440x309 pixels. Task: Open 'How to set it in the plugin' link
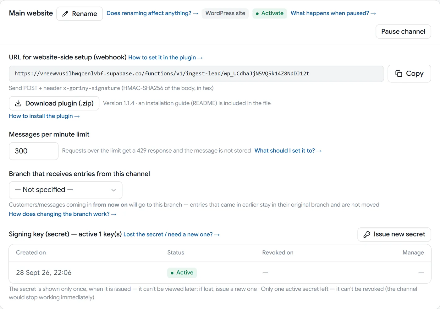click(165, 57)
